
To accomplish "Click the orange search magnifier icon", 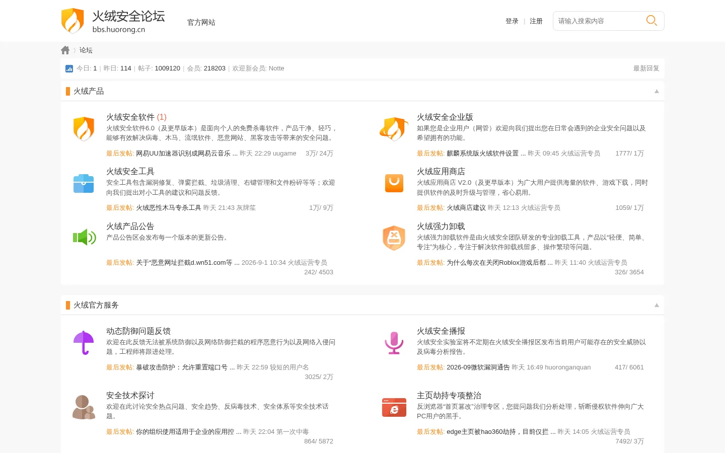I will (651, 21).
